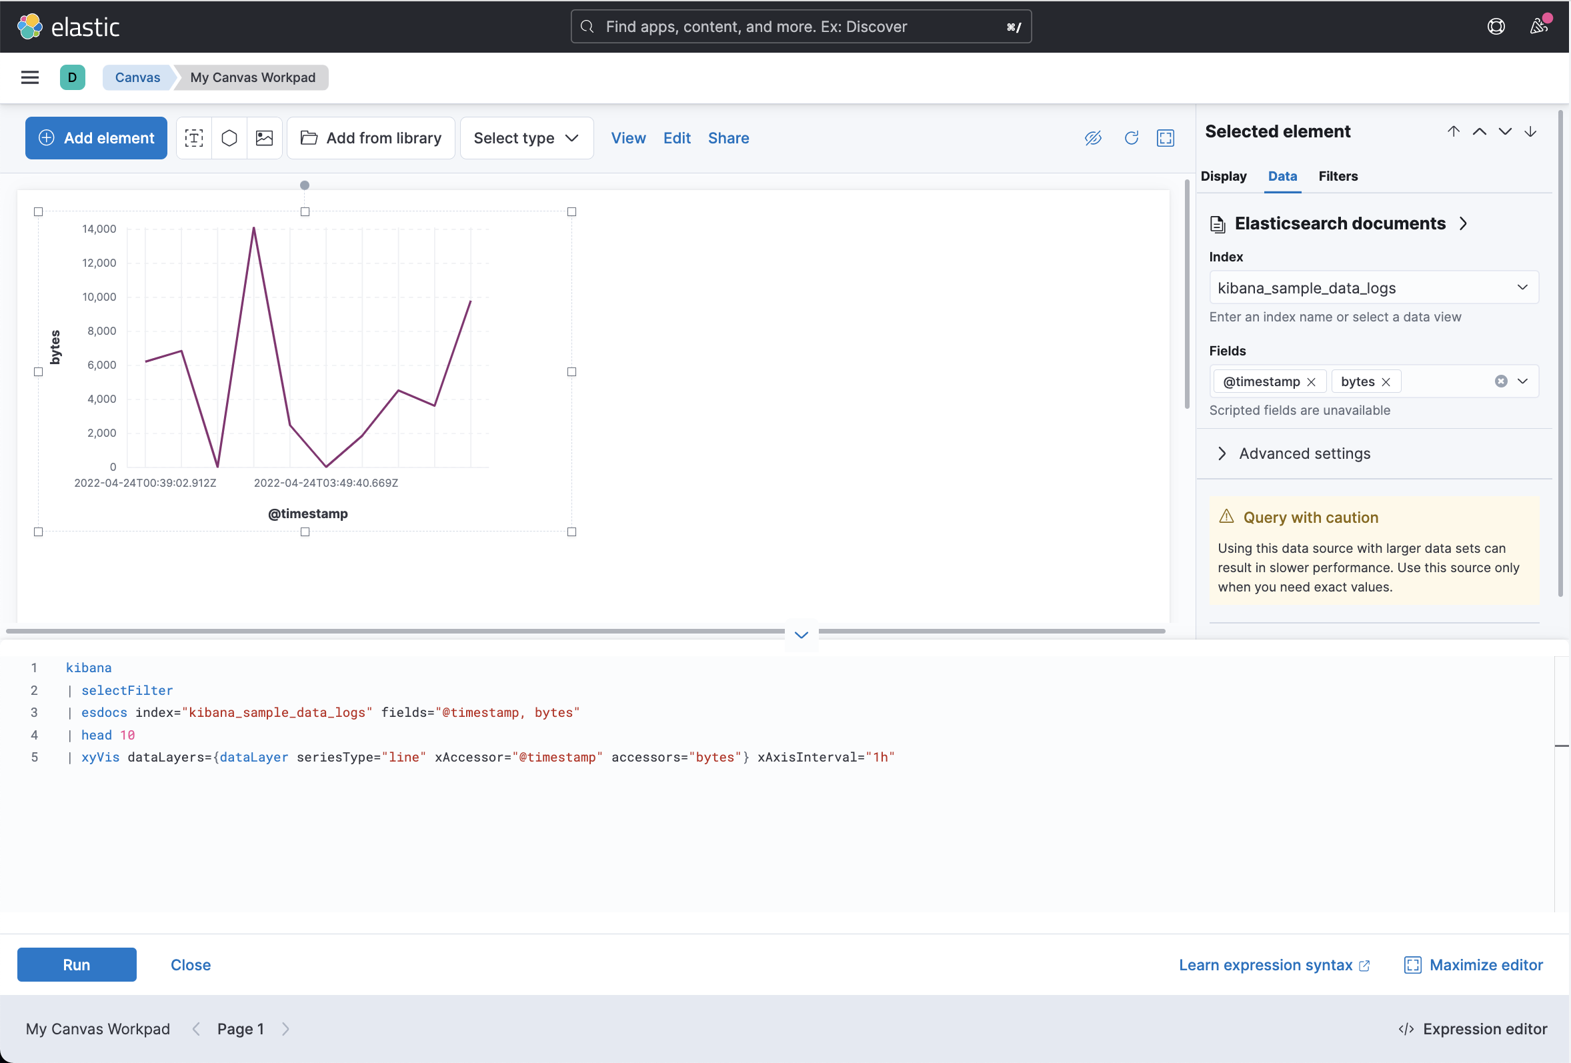Image resolution: width=1571 pixels, height=1063 pixels.
Task: Open the kibana_sample_data_logs index dropdown
Action: (1373, 288)
